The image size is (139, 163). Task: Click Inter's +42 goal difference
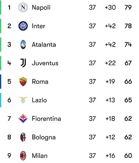(x=110, y=26)
